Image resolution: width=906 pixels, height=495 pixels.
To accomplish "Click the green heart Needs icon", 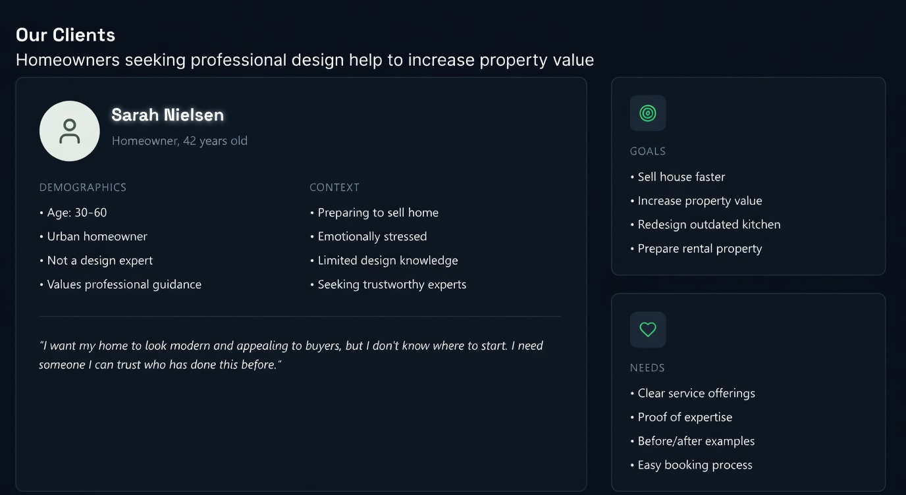I will [648, 330].
